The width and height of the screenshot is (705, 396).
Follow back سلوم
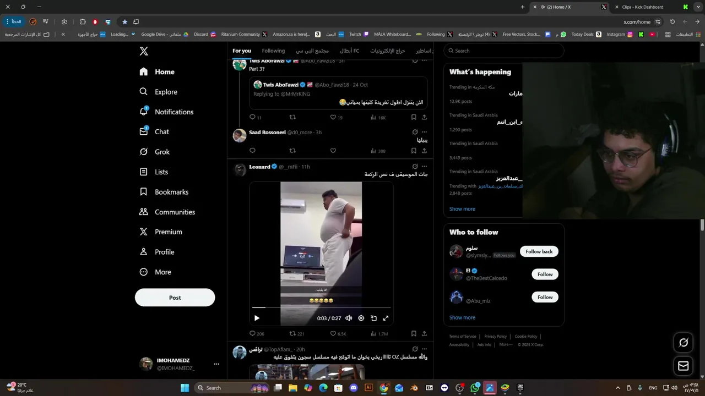(x=539, y=251)
